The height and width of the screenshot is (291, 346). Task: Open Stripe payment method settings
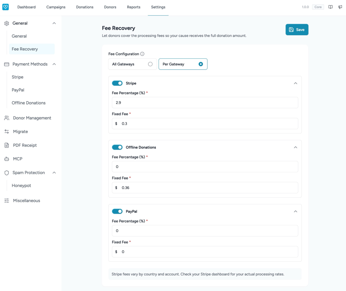click(x=18, y=77)
